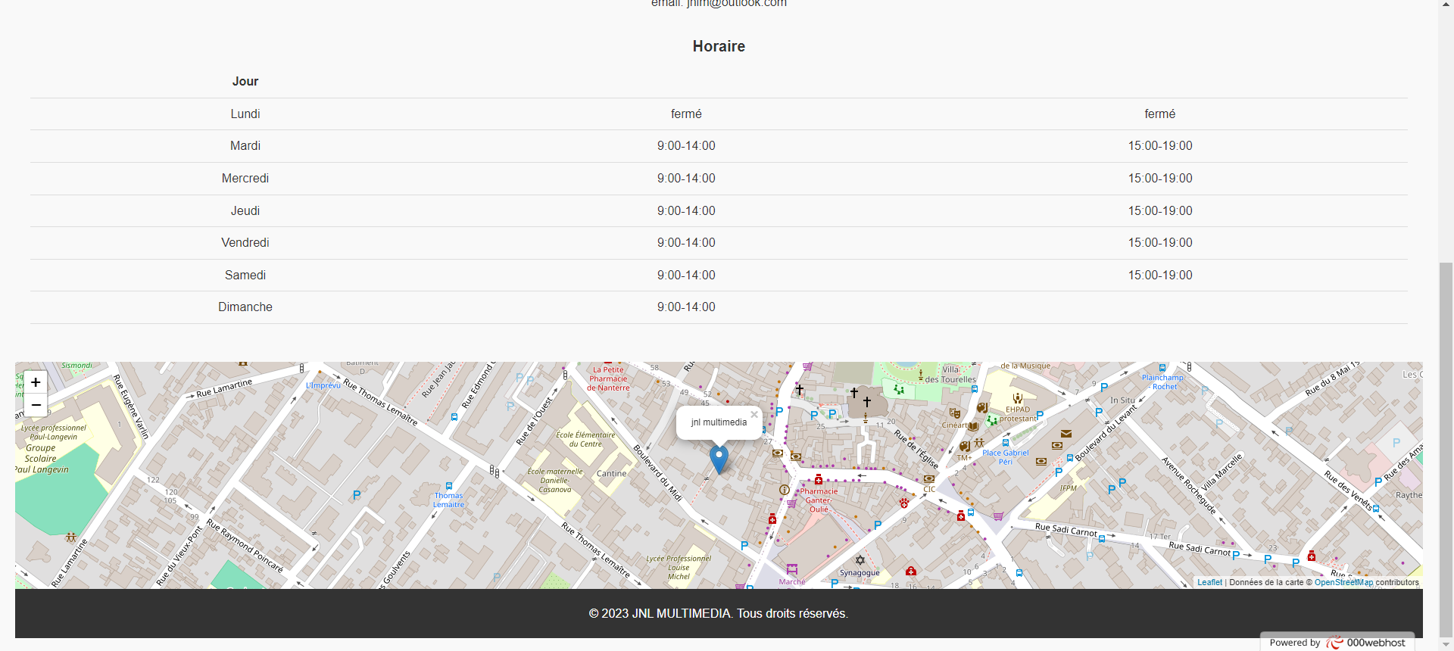The width and height of the screenshot is (1454, 651).
Task: Click the Jour column header
Action: click(245, 82)
